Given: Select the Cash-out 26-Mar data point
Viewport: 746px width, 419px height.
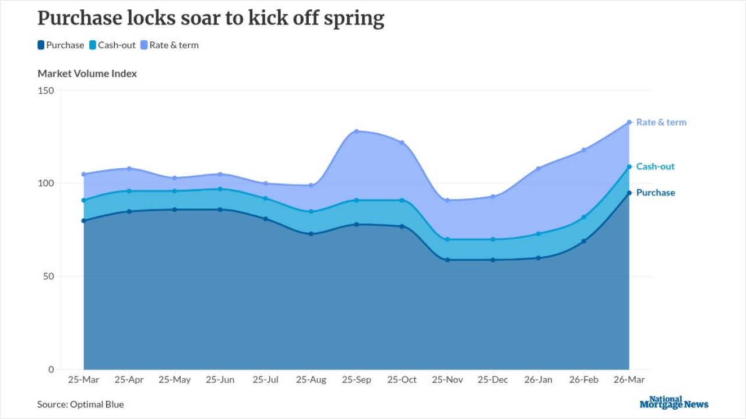Looking at the screenshot, I should pyautogui.click(x=629, y=166).
